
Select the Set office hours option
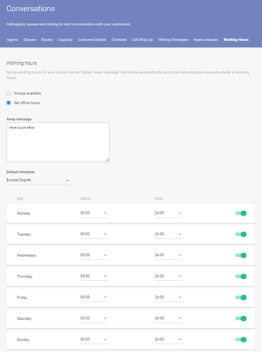coord(9,103)
